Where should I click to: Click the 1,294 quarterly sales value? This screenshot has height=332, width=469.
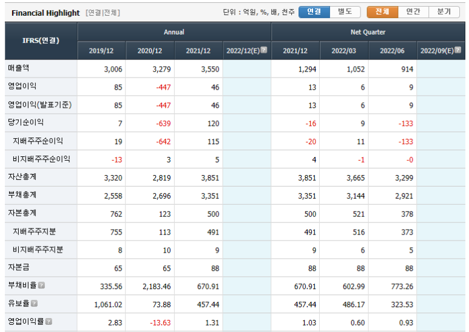pos(307,69)
